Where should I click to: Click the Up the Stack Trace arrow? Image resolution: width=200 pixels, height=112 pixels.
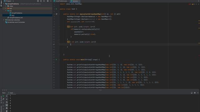[x=7, y=96]
